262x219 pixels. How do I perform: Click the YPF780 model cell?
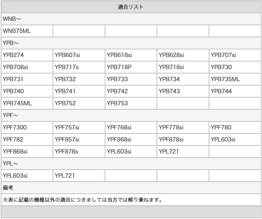[235, 127]
